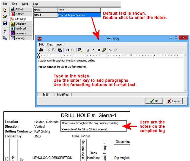Select the BH Info tab

coord(20,9)
